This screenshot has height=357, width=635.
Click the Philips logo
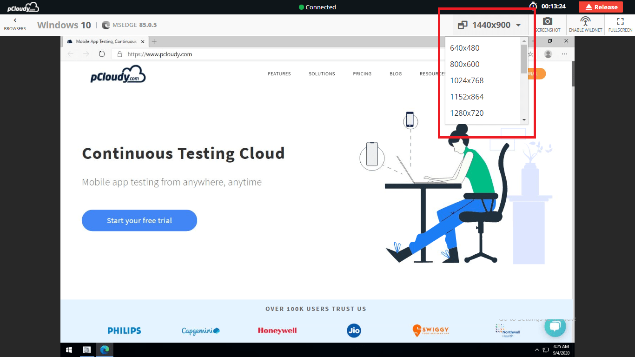pos(124,331)
